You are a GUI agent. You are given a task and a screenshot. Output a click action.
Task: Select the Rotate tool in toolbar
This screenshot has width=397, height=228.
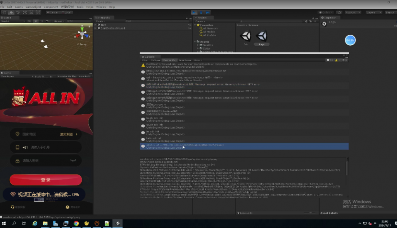(x=18, y=12)
